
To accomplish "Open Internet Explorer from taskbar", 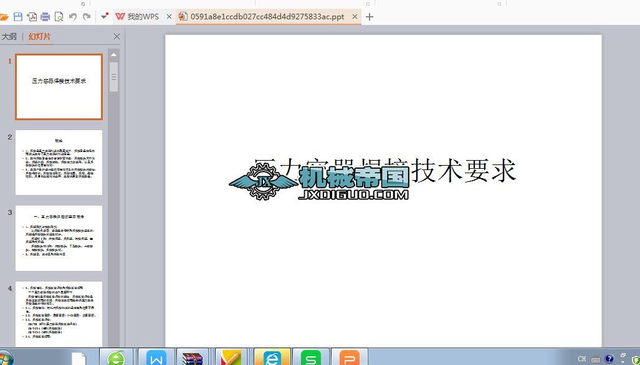I will [x=272, y=358].
